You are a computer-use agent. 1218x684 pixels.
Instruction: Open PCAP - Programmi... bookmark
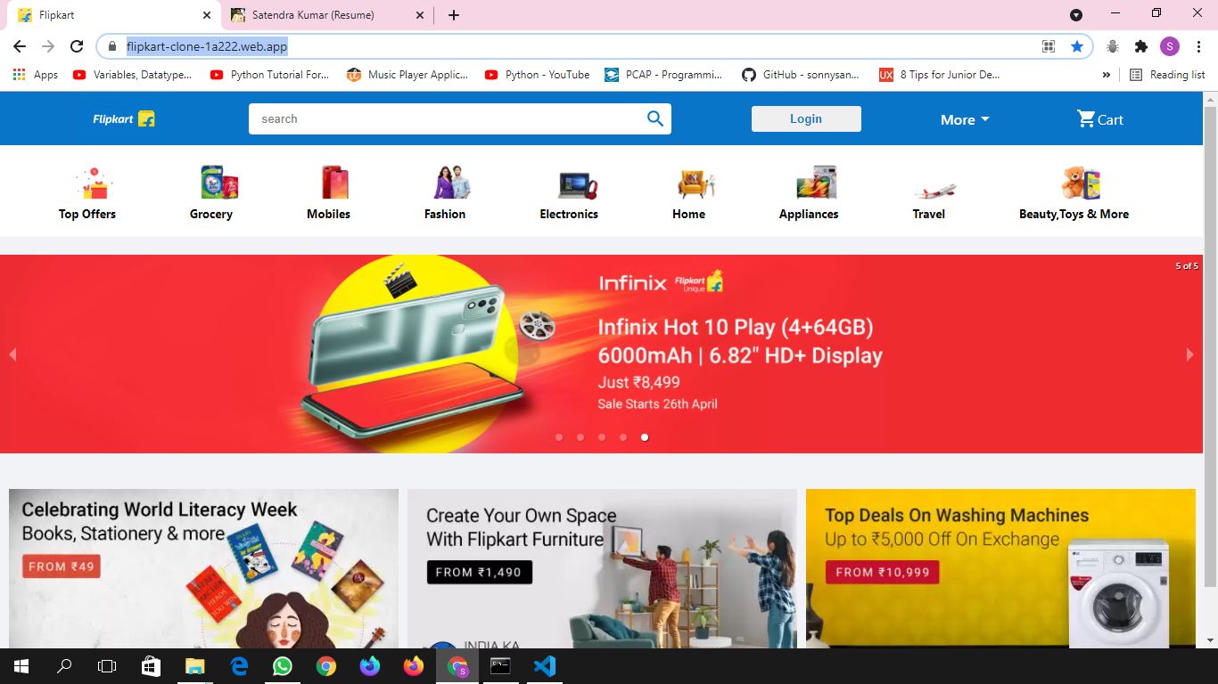point(663,75)
